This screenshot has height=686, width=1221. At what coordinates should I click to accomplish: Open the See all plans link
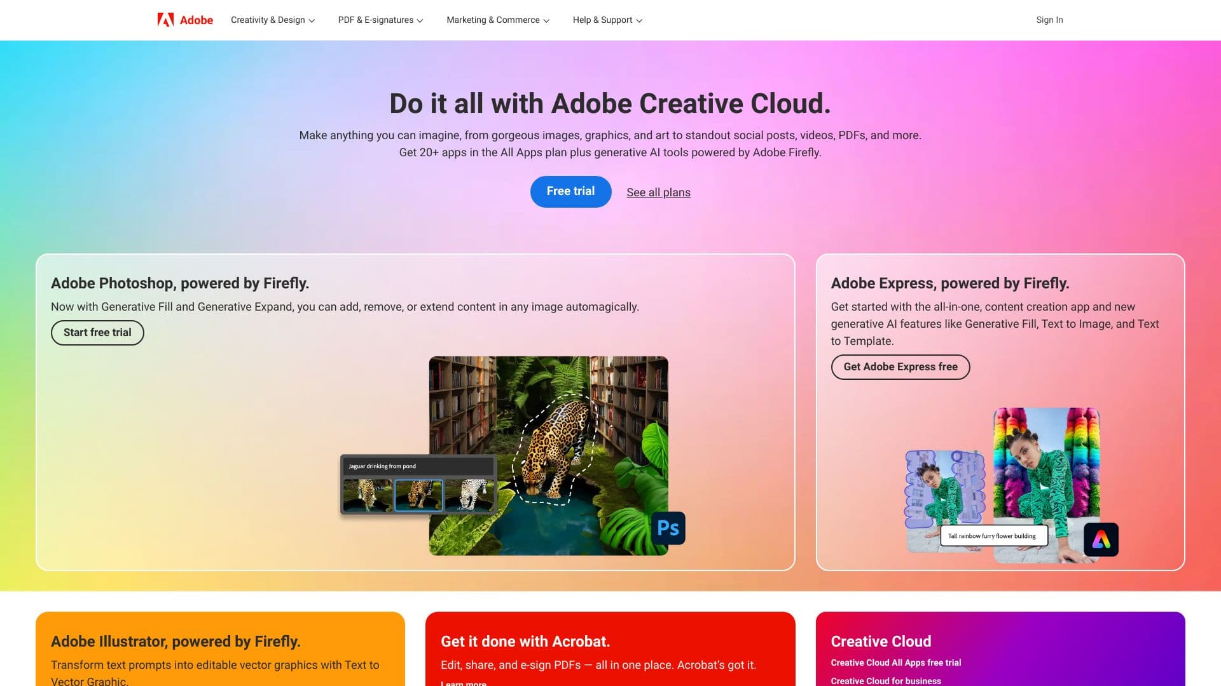point(658,192)
